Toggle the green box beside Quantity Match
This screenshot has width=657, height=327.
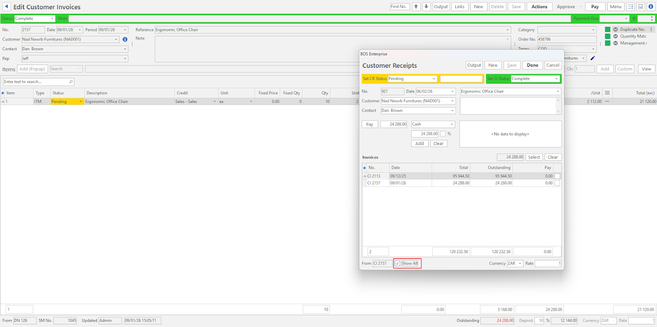click(608, 36)
